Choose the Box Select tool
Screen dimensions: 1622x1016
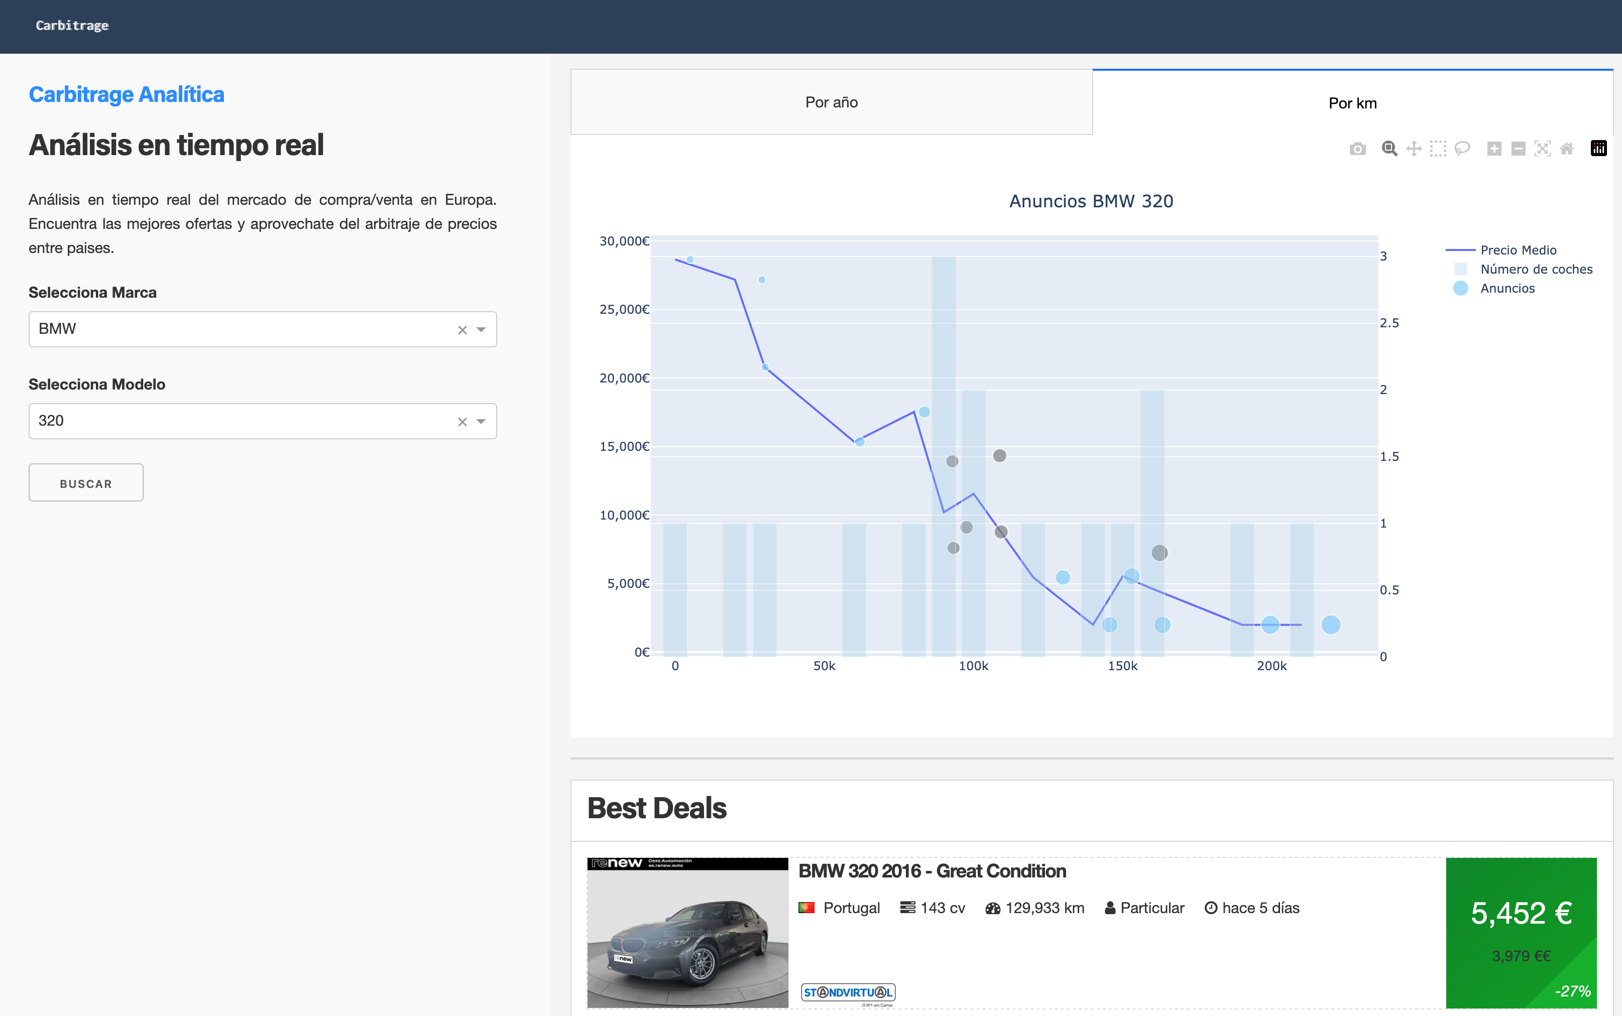click(x=1438, y=149)
